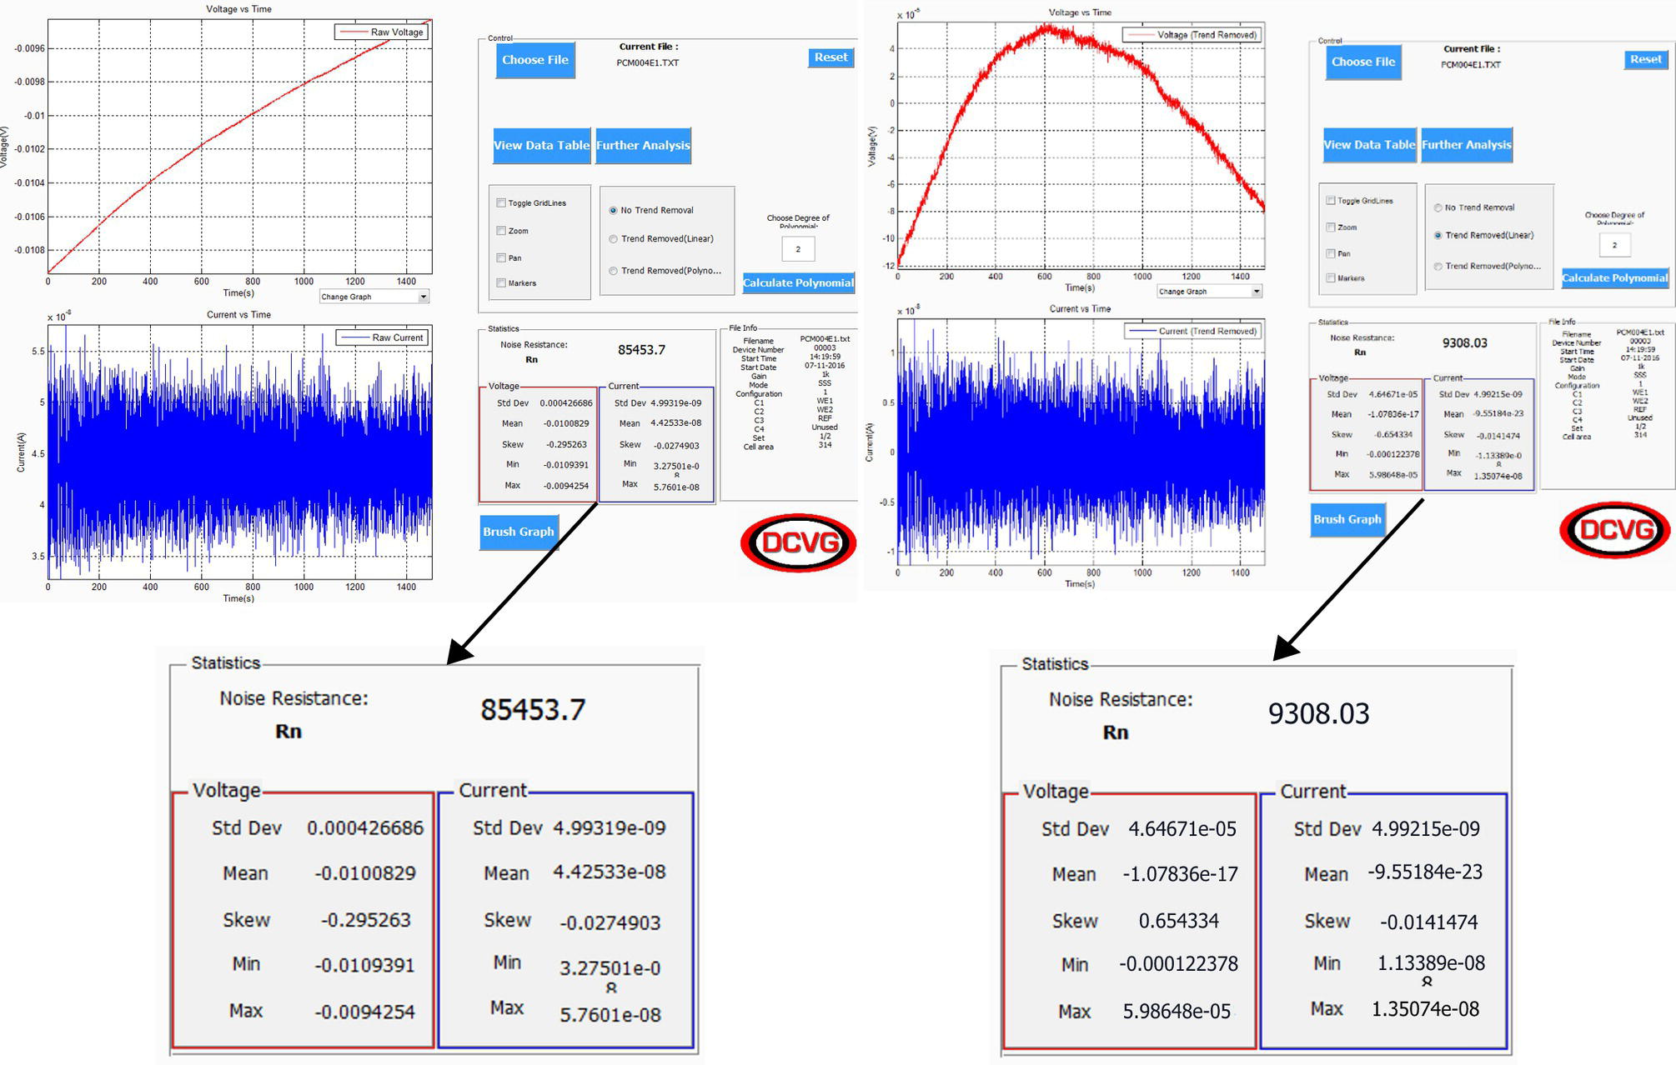Viewport: 1676px width, 1065px height.
Task: Click Brush Graph in the raw-voltage window
Action: click(518, 532)
